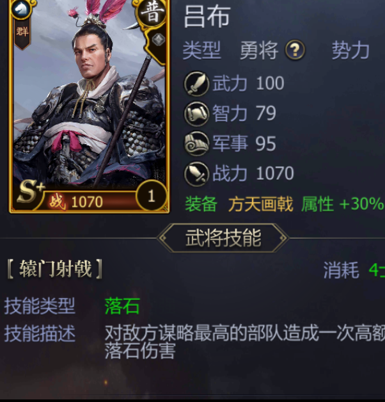Click the 落石 skill type label
Screen dimensions: 385x402
[122, 306]
